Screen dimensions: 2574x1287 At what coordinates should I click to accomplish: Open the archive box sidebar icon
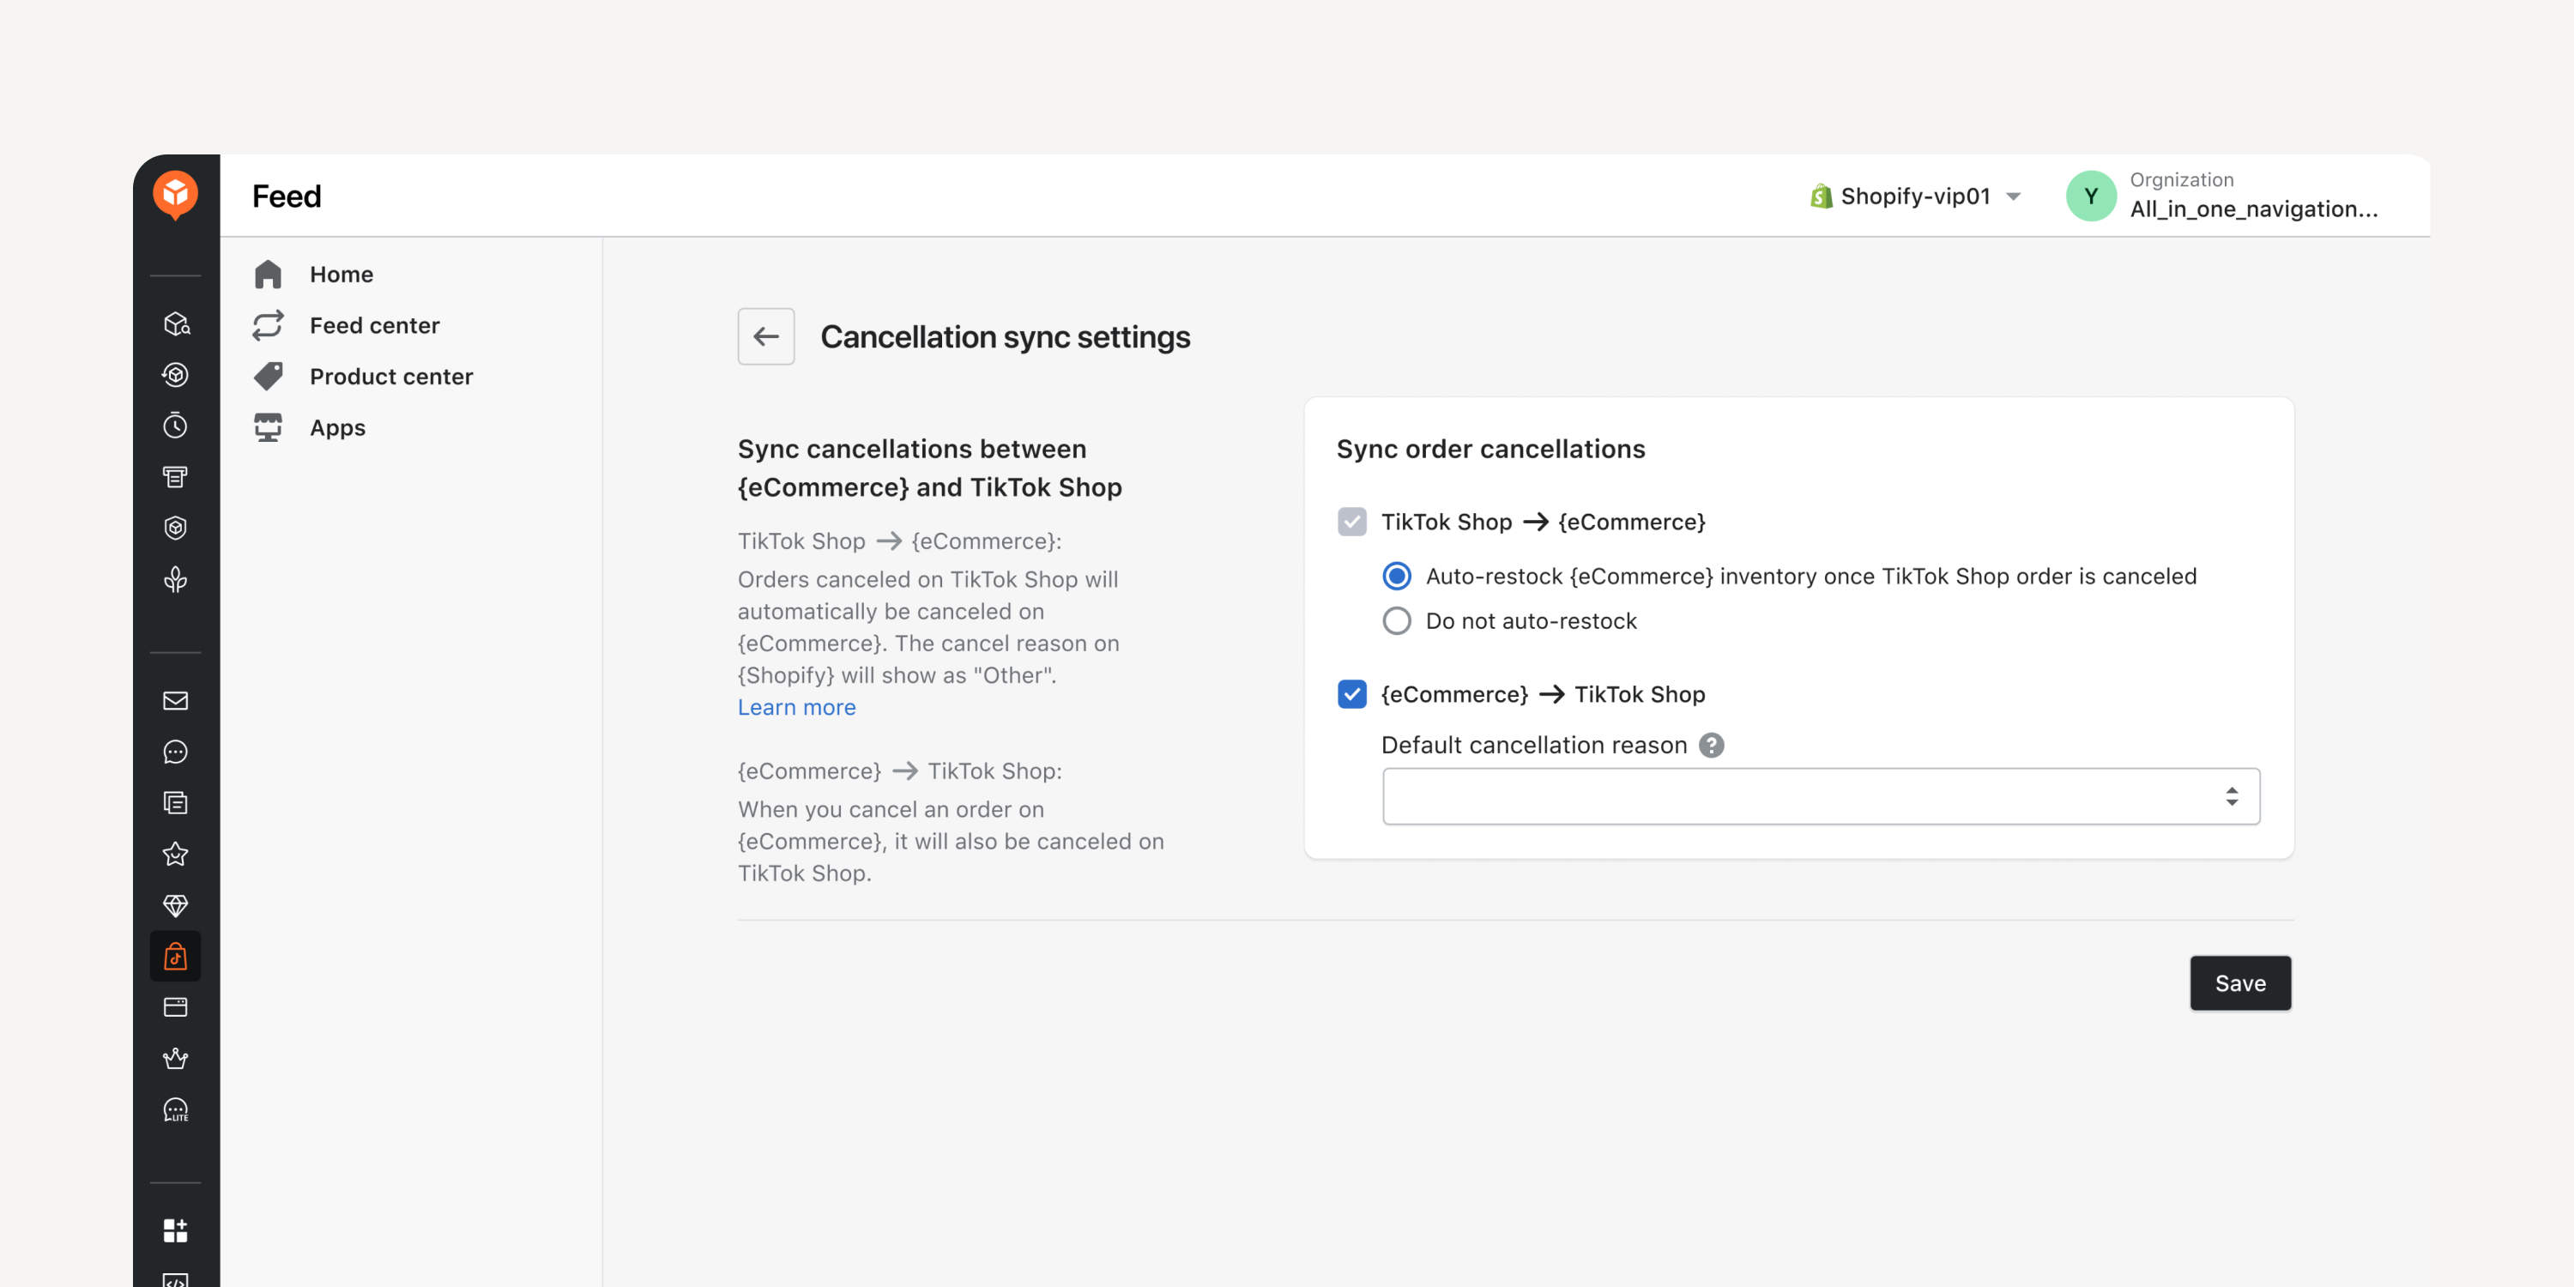pyautogui.click(x=176, y=477)
